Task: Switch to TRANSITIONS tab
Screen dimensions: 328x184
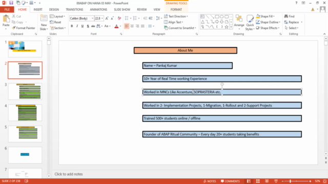Action: click(74, 10)
